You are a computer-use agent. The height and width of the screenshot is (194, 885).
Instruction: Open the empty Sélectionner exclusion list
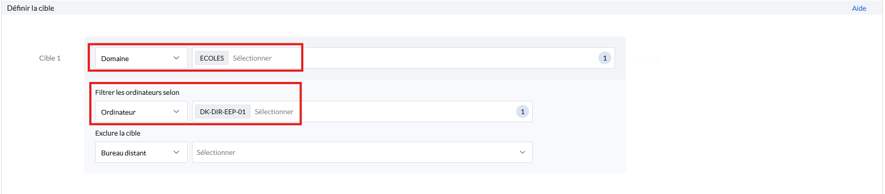(x=362, y=152)
